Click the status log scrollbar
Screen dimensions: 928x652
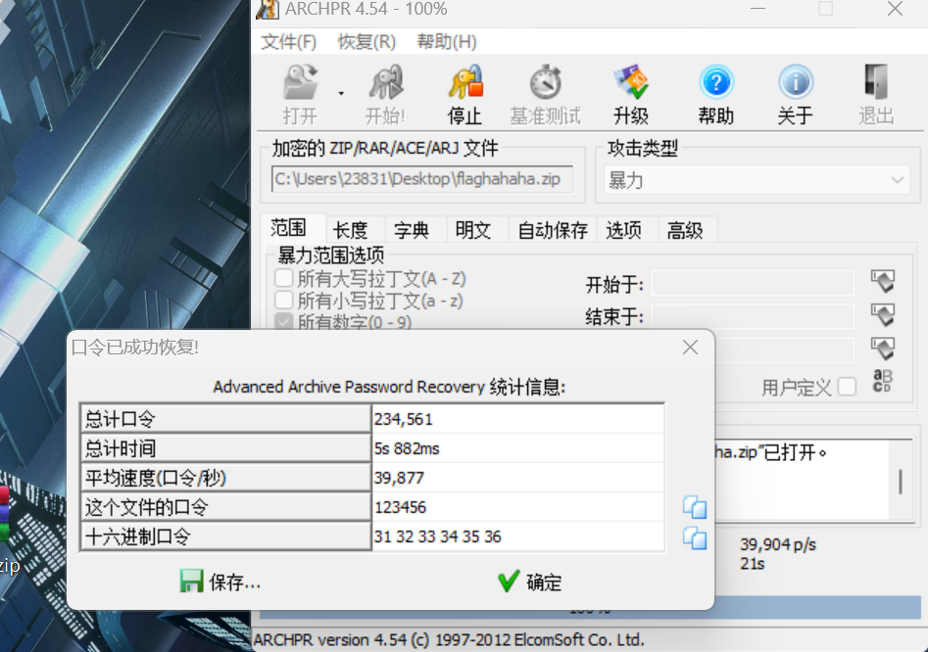901,480
